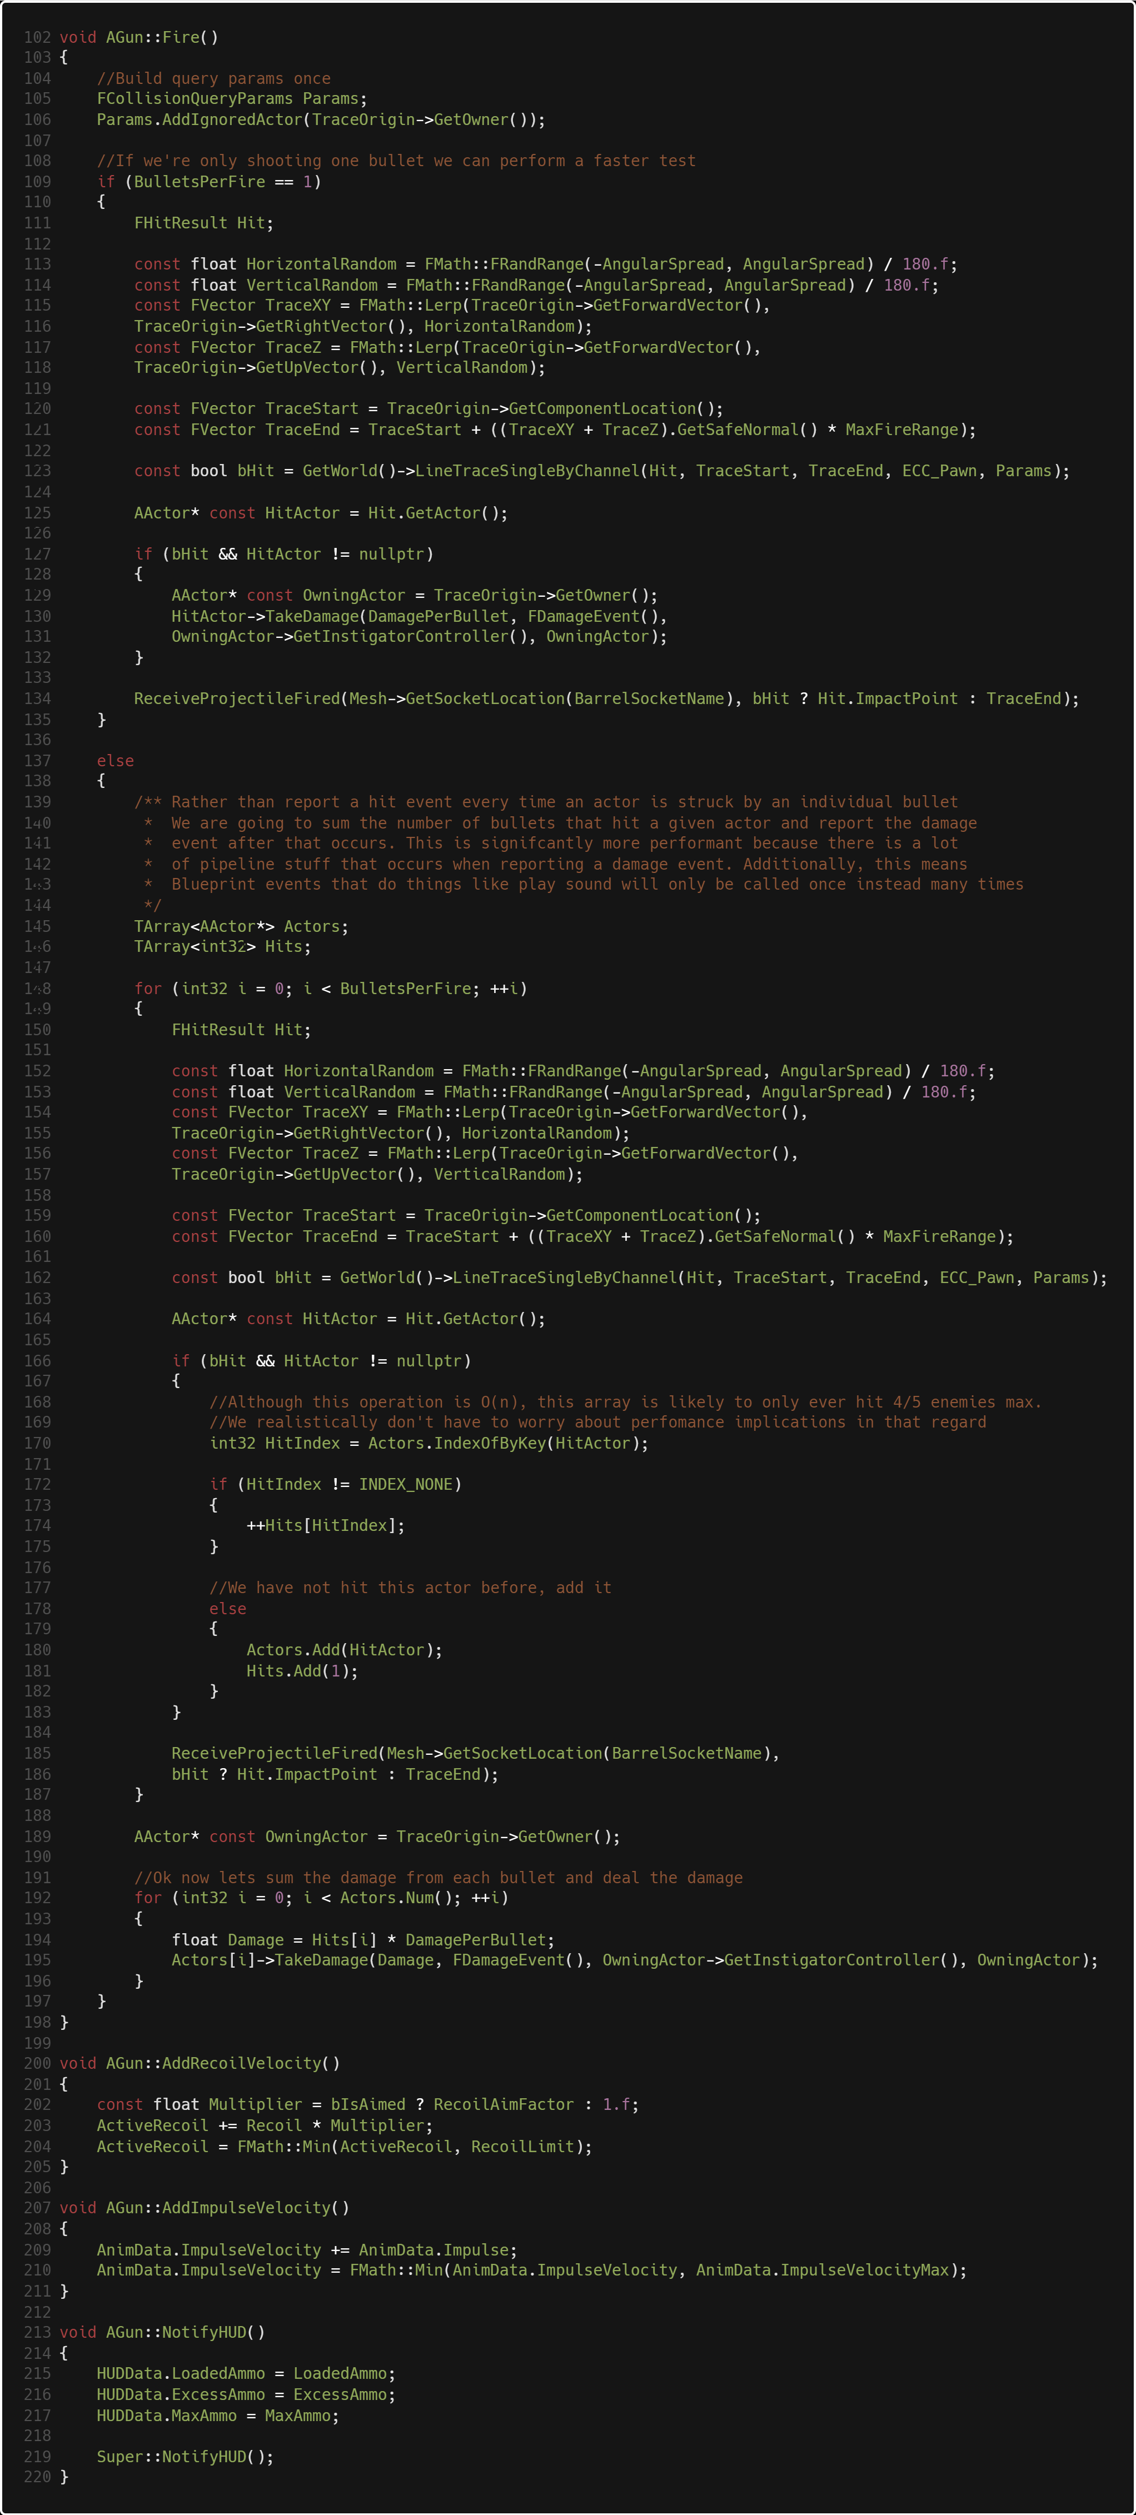This screenshot has width=1136, height=2515.
Task: Click 'FHitResult Hit;' on line 111
Action: click(204, 223)
